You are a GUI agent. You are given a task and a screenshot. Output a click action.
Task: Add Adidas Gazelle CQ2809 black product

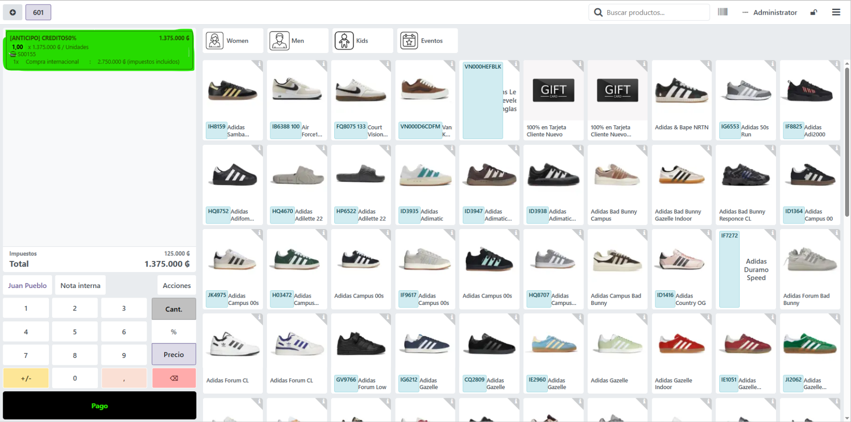489,353
